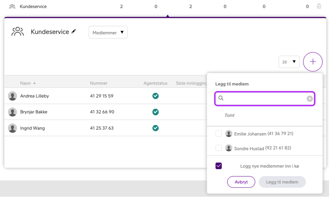Open the page size dropdown showing 20

[x=289, y=62]
